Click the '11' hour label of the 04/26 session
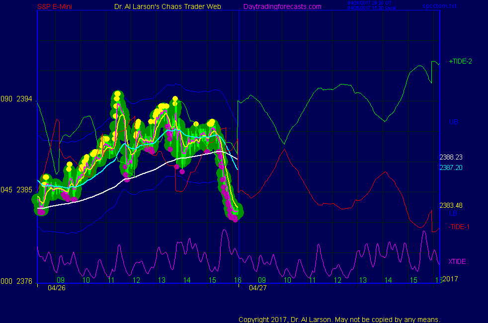Screen dimensions: 488x323 (x=111, y=280)
